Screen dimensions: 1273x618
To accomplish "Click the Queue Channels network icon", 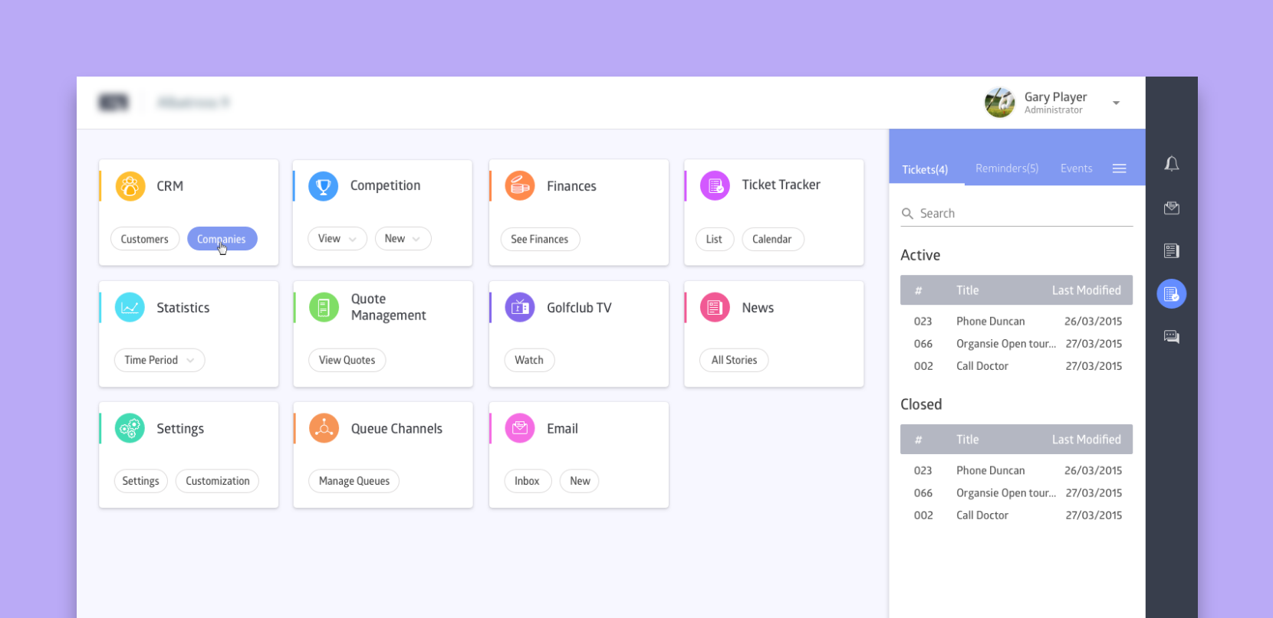I will (x=324, y=428).
